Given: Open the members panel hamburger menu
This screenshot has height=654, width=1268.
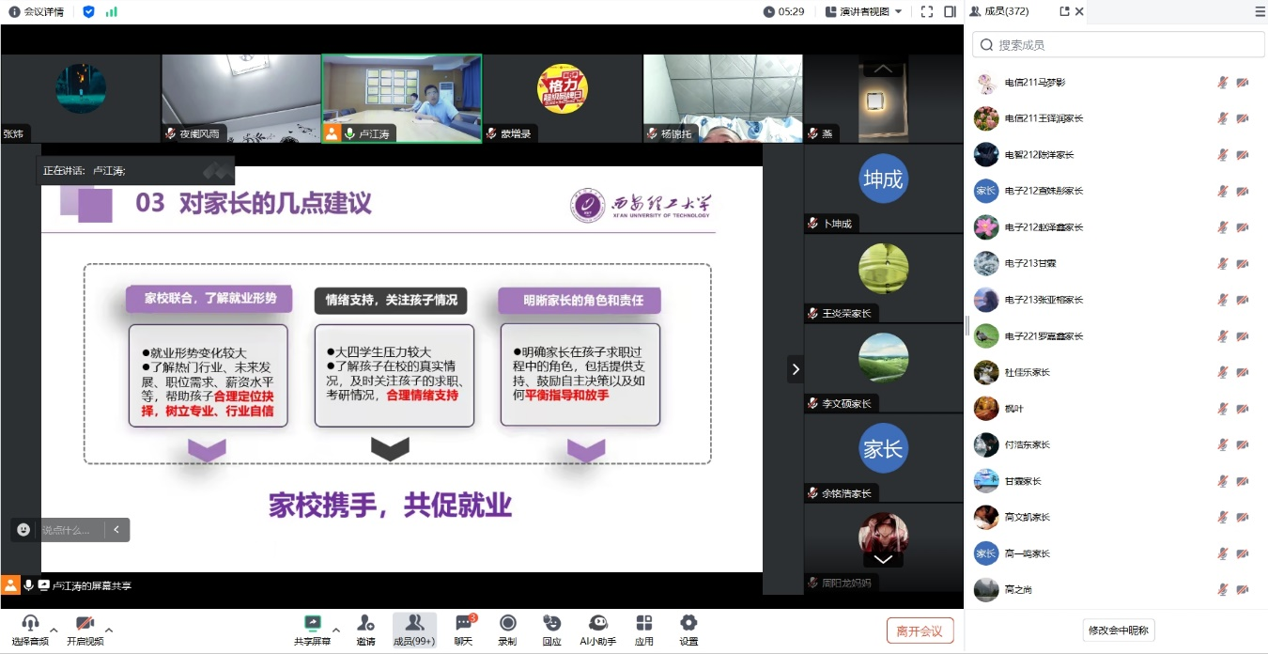Looking at the screenshot, I should tap(1260, 11).
